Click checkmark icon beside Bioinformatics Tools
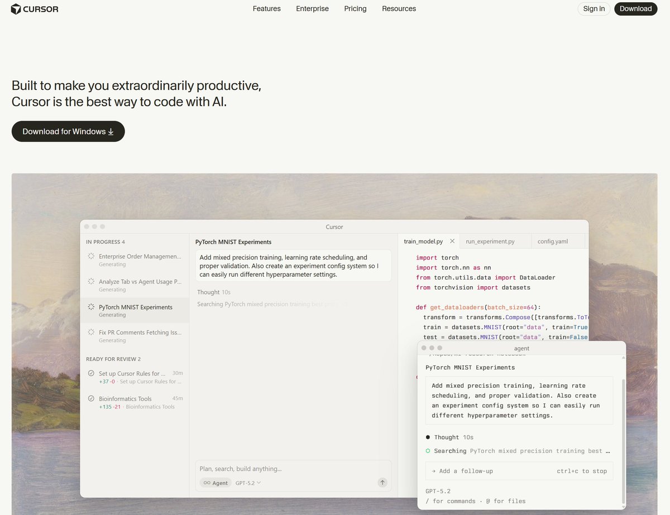This screenshot has width=670, height=515. [91, 398]
